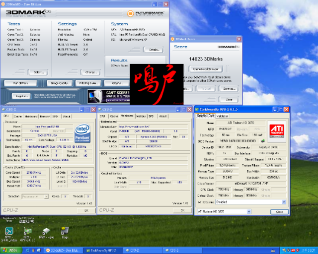The height and width of the screenshot is (254, 318).
Task: Open Filtering & AA... in 3DMark05
Action: click(88, 83)
